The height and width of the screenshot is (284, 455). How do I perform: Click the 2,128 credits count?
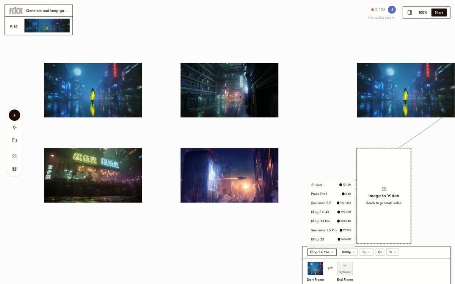coord(380,10)
